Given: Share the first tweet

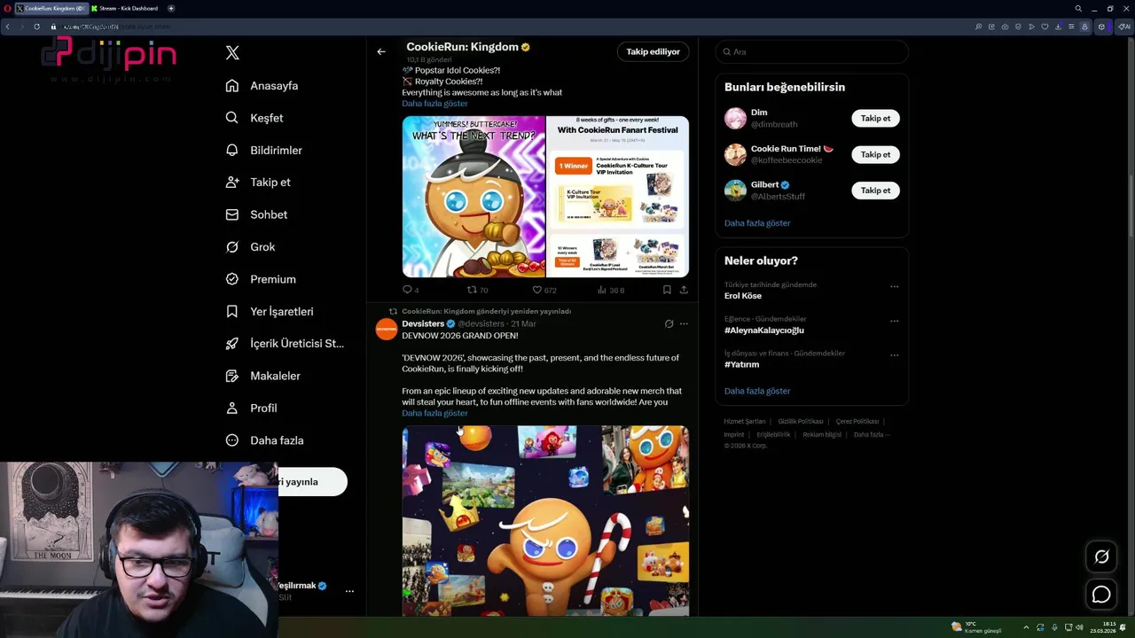Looking at the screenshot, I should [x=684, y=290].
